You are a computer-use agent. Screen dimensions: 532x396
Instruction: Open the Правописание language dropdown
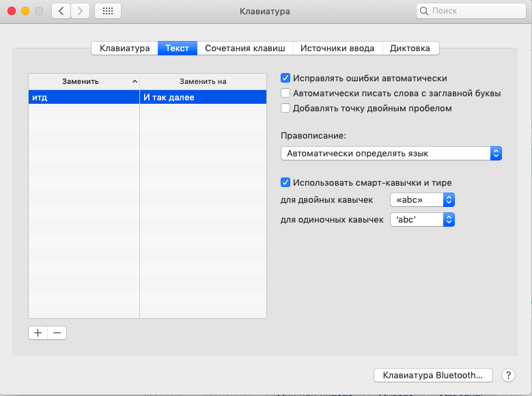[x=391, y=154]
